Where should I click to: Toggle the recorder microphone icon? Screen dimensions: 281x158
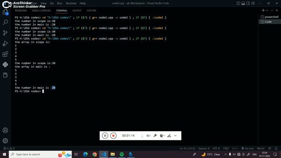pos(155,136)
